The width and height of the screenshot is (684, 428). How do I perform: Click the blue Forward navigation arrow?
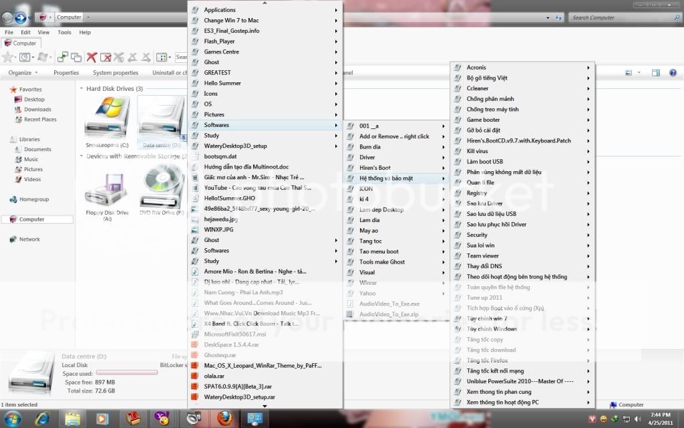click(x=20, y=17)
